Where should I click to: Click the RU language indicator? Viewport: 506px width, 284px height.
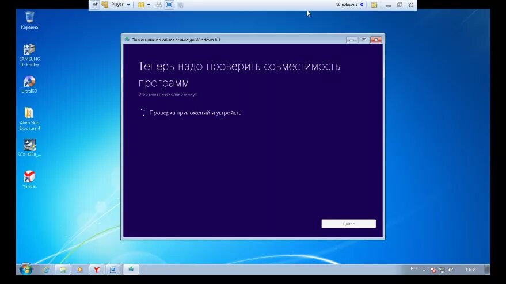pos(414,269)
